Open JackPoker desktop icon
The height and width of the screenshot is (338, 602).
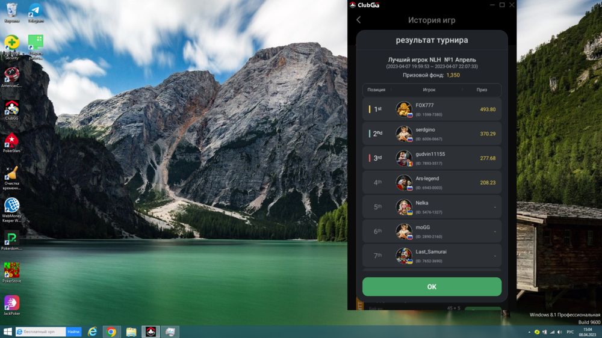tap(11, 304)
